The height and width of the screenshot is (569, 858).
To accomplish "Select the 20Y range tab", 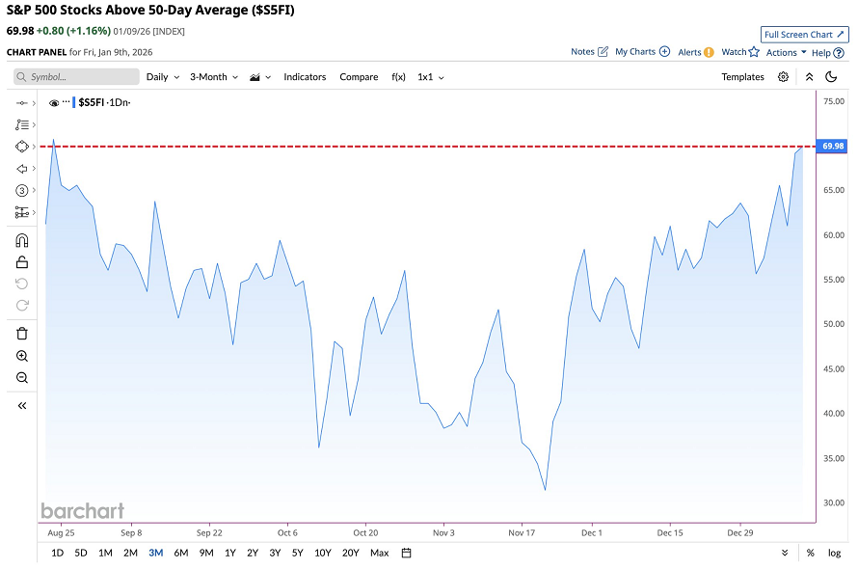I will click(350, 553).
